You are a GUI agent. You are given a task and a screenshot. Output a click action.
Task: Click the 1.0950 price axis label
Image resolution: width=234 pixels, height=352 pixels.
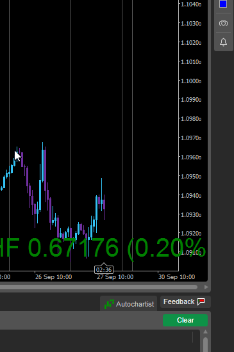tap(191, 177)
